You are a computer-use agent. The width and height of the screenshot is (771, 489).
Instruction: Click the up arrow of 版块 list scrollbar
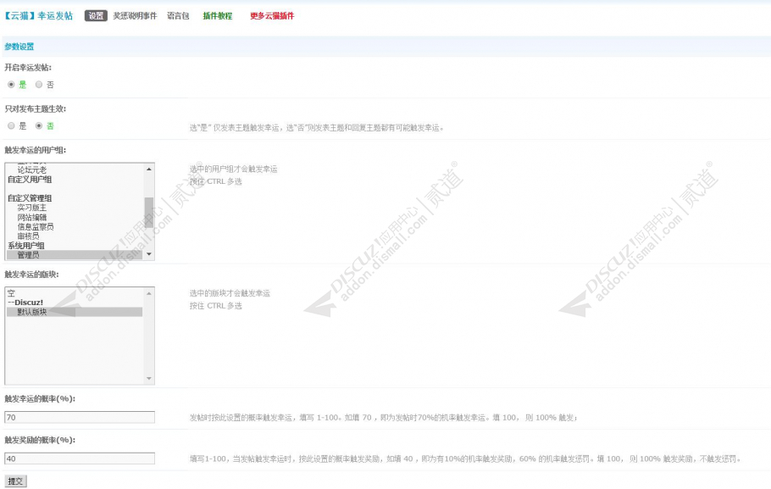click(149, 293)
